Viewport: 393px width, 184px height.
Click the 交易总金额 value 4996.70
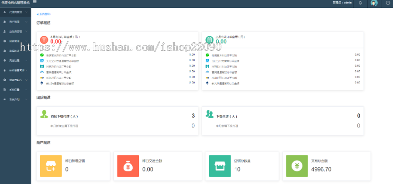click(x=321, y=170)
